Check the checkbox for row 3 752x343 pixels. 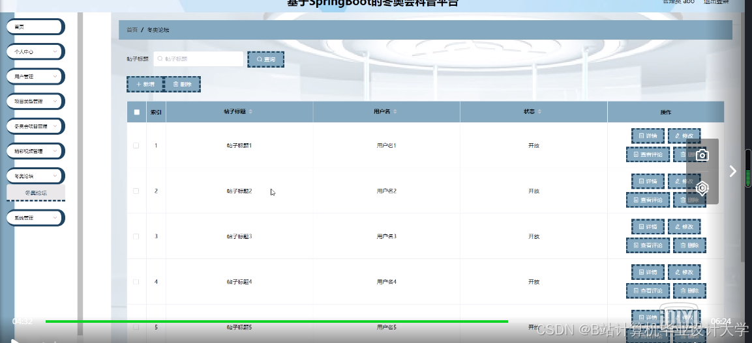point(136,236)
